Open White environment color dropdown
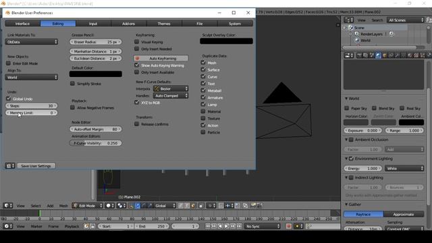The image size is (432, 243). (404, 168)
